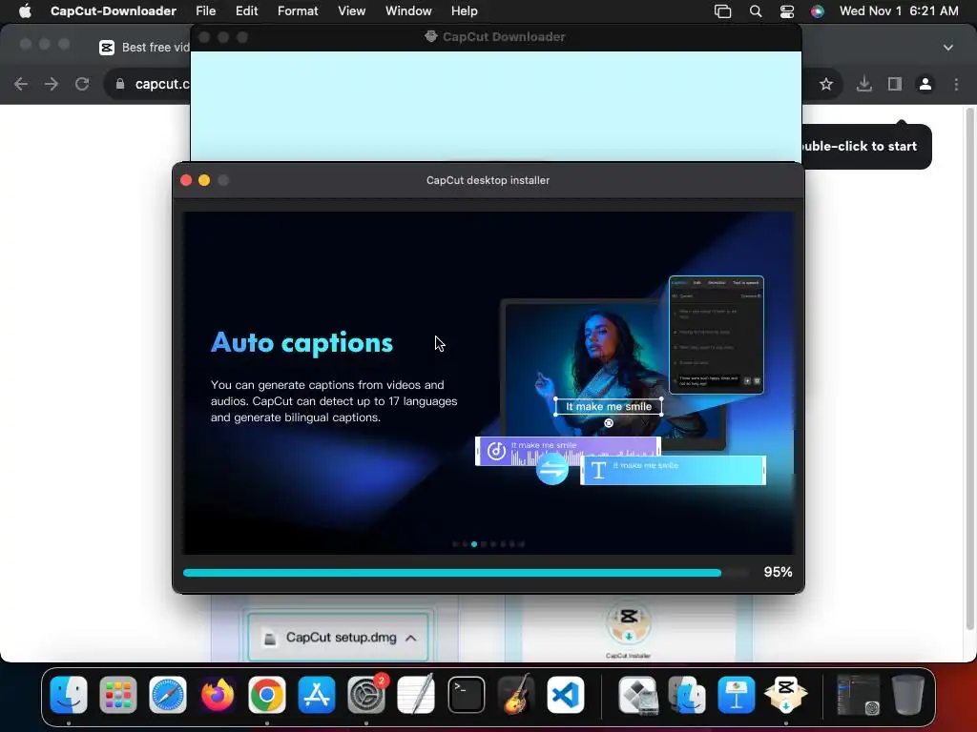Select the first carousel page dot

[x=455, y=544]
